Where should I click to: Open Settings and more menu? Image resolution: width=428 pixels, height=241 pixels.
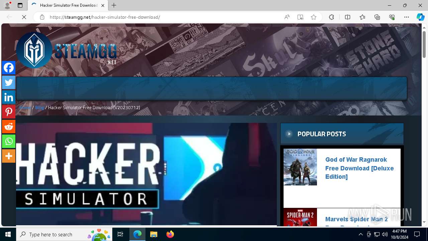click(x=407, y=17)
